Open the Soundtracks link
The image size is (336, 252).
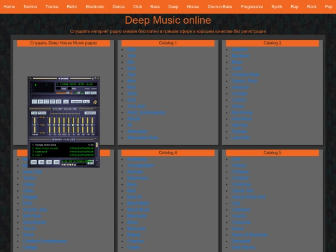click(x=34, y=222)
